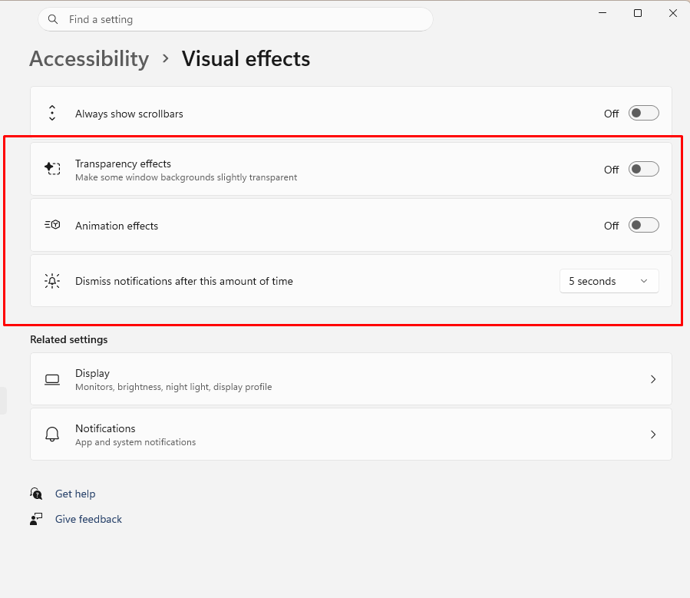690x598 pixels.
Task: Enable the Transparency effects switch
Action: click(x=643, y=169)
